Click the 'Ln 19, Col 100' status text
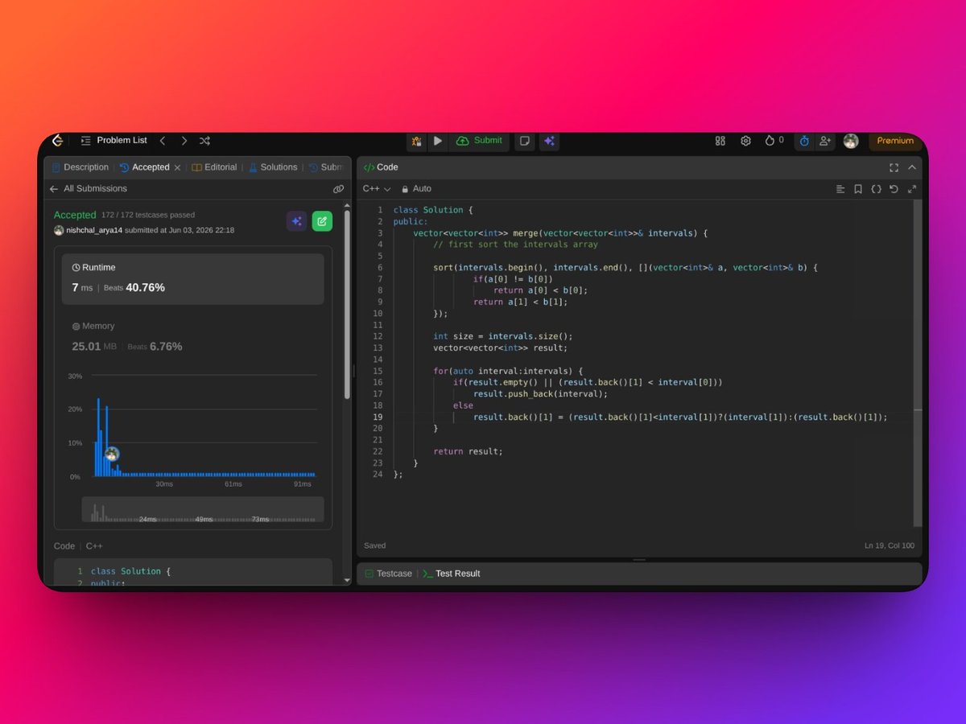 pos(890,545)
